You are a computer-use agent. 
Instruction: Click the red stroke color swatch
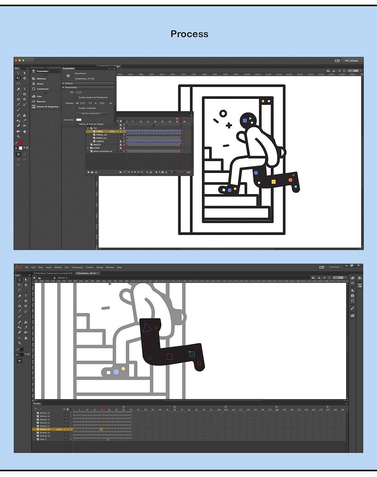click(x=20, y=143)
